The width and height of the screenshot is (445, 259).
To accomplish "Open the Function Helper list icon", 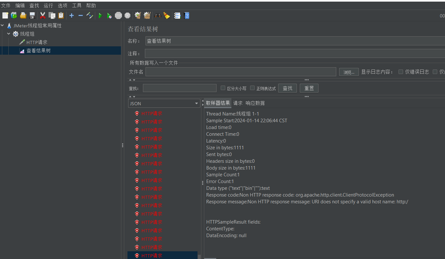I will pos(177,15).
